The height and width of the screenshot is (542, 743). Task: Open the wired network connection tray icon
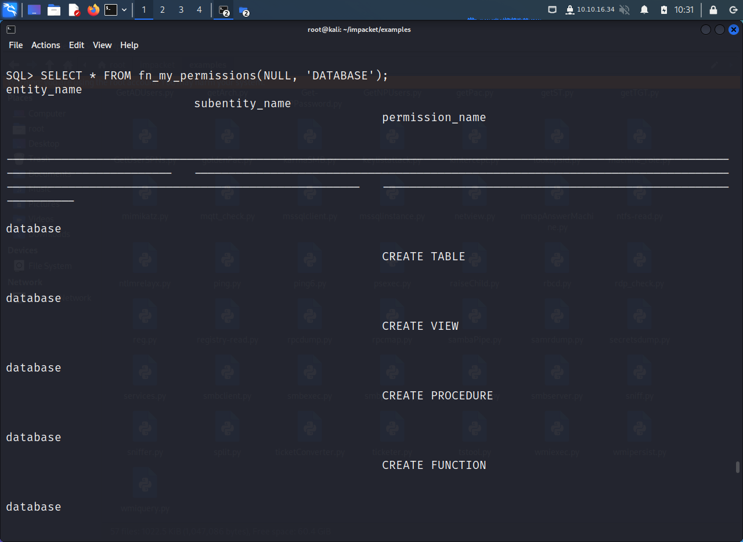pyautogui.click(x=552, y=10)
